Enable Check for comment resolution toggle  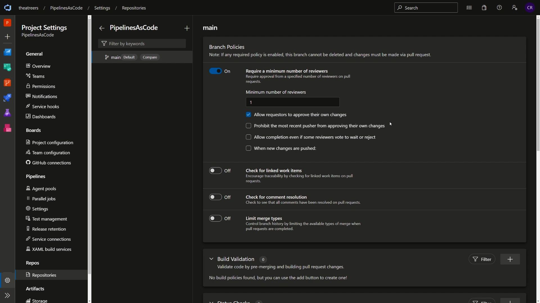pos(215,197)
